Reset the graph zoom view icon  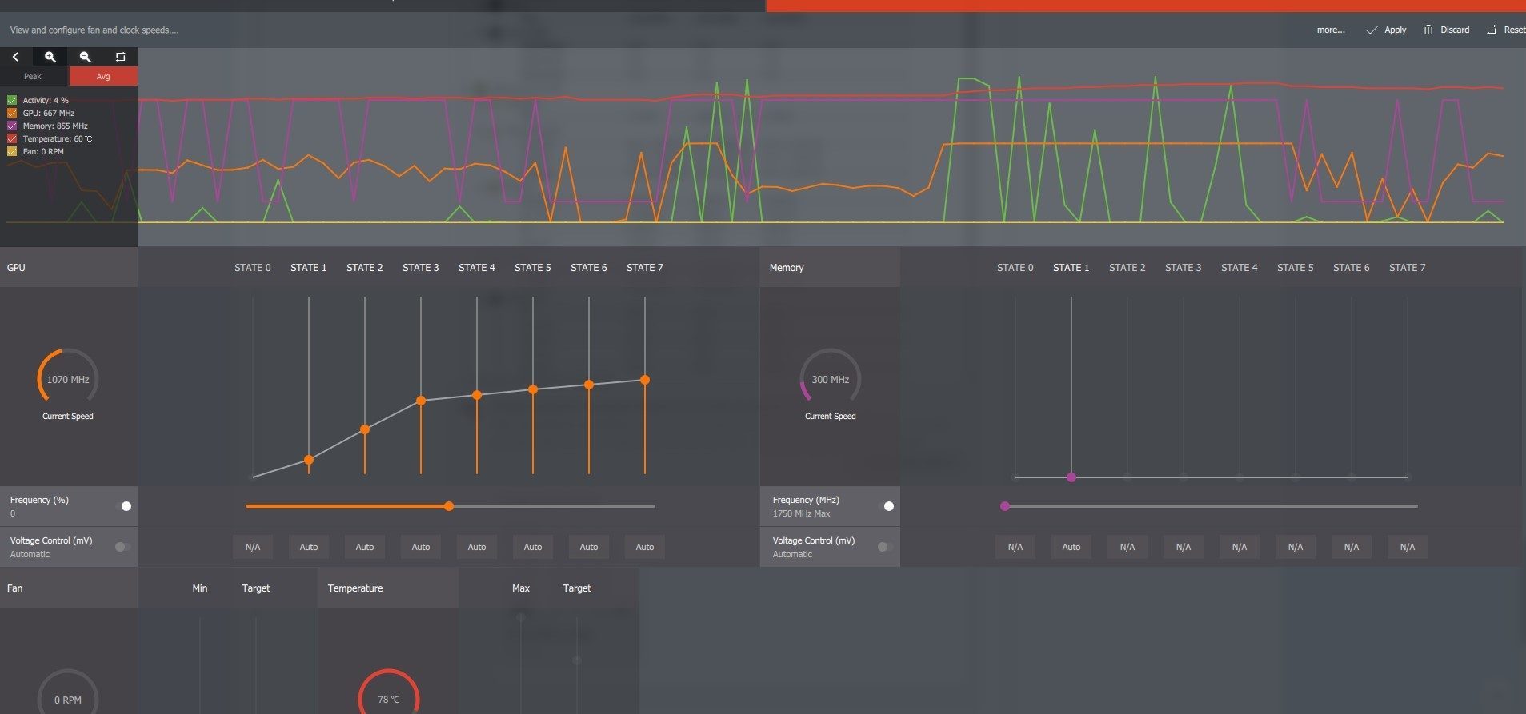tap(120, 57)
